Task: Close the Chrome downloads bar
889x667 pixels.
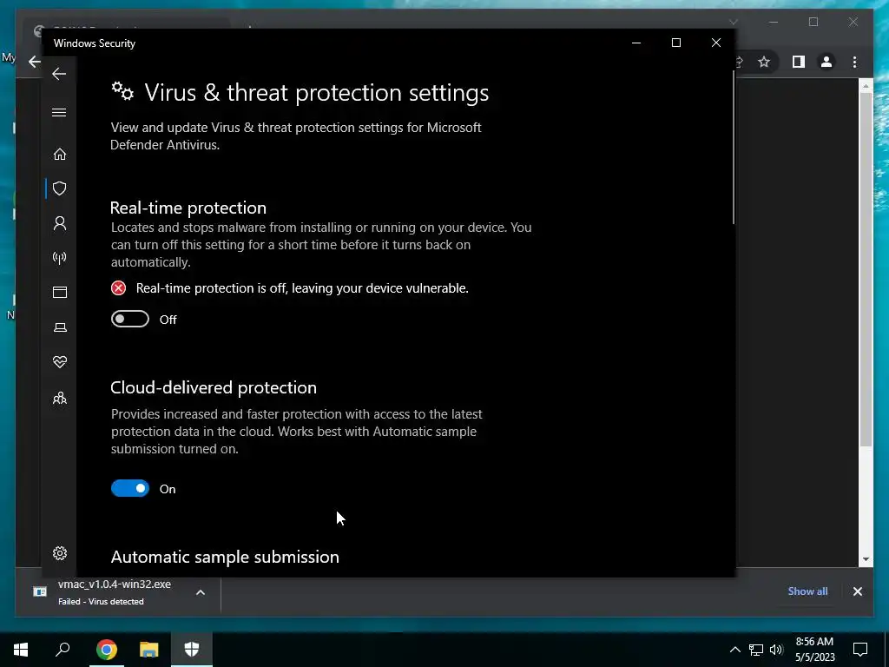Action: (x=857, y=591)
